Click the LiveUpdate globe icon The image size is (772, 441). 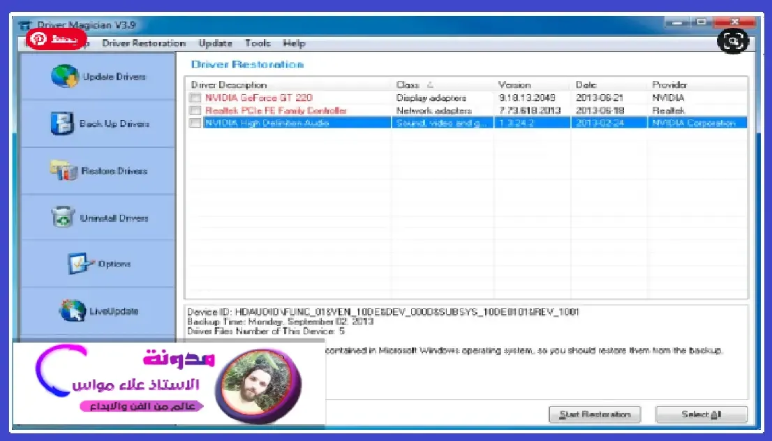(x=73, y=311)
